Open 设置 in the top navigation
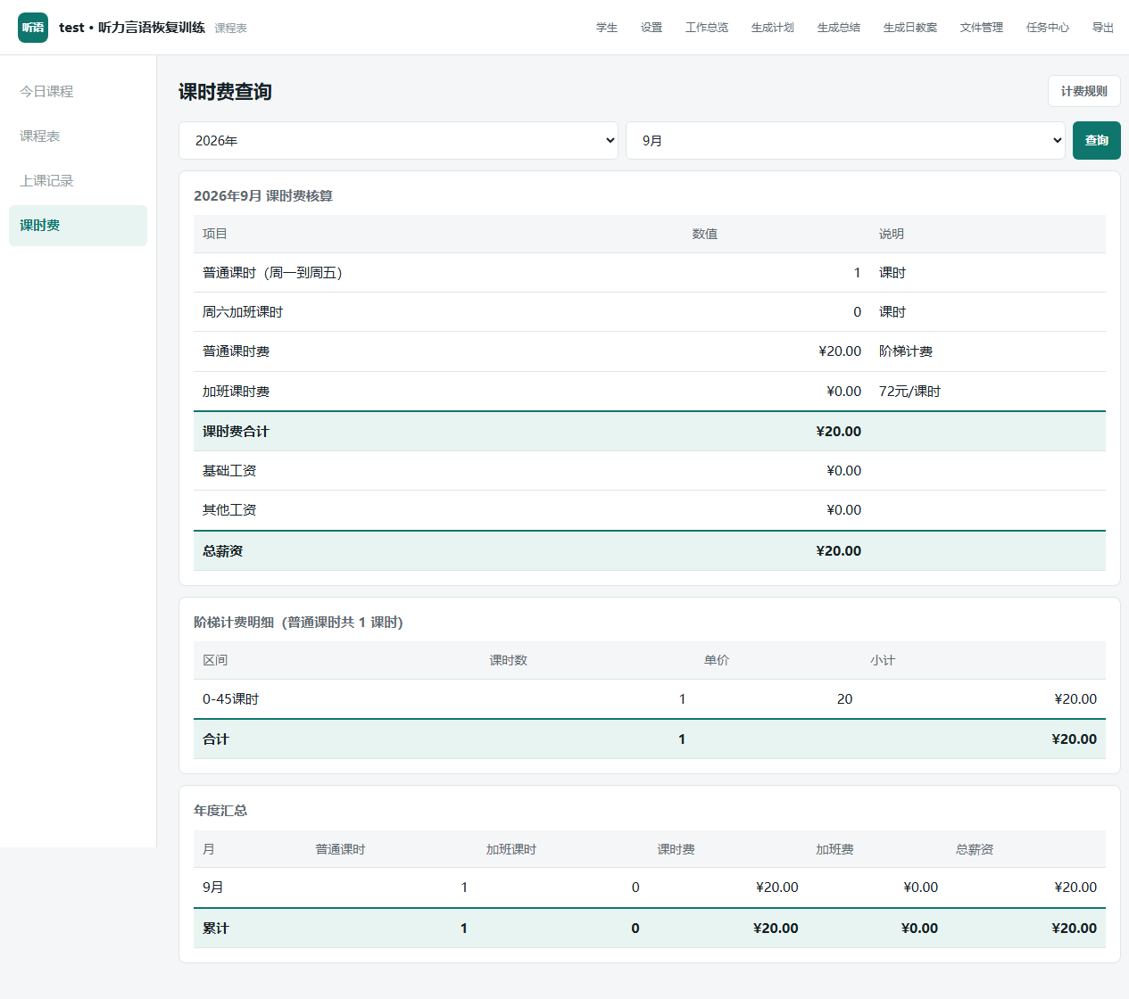Screen dimensions: 1129x999 [652, 28]
